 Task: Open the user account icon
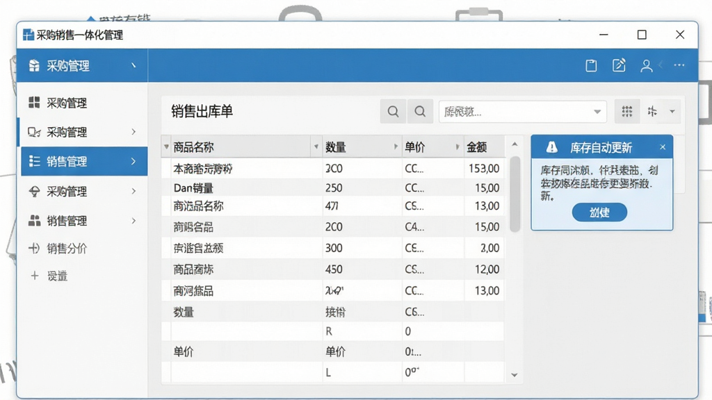[646, 66]
